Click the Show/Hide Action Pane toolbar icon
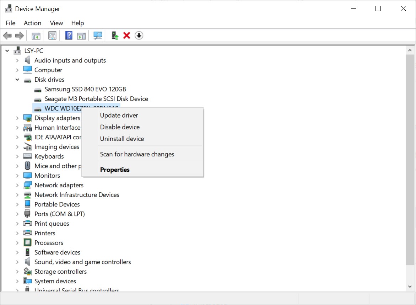This screenshot has width=416, height=305. click(x=82, y=36)
